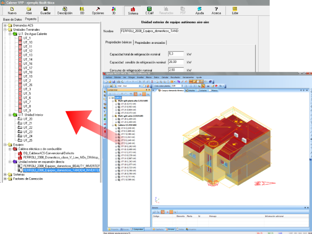Click the magnifier zoom icon in TeKton3D toolbar
This screenshot has width=312, height=234.
pyautogui.click(x=157, y=82)
